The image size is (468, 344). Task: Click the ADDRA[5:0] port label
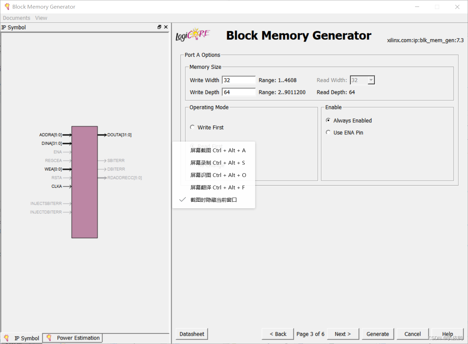point(51,135)
